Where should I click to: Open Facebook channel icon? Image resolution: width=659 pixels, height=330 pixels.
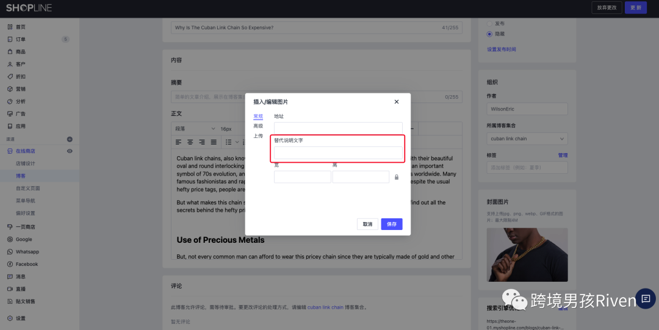pos(10,264)
